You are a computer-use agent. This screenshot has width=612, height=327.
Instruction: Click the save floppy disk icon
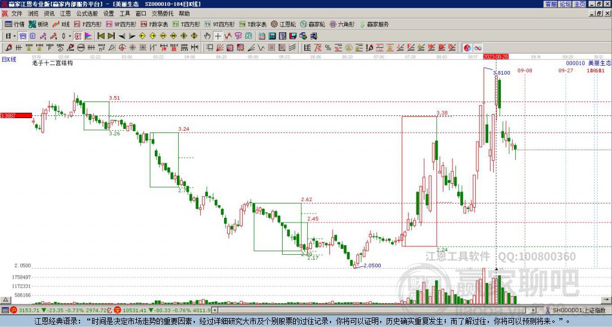[x=293, y=36]
